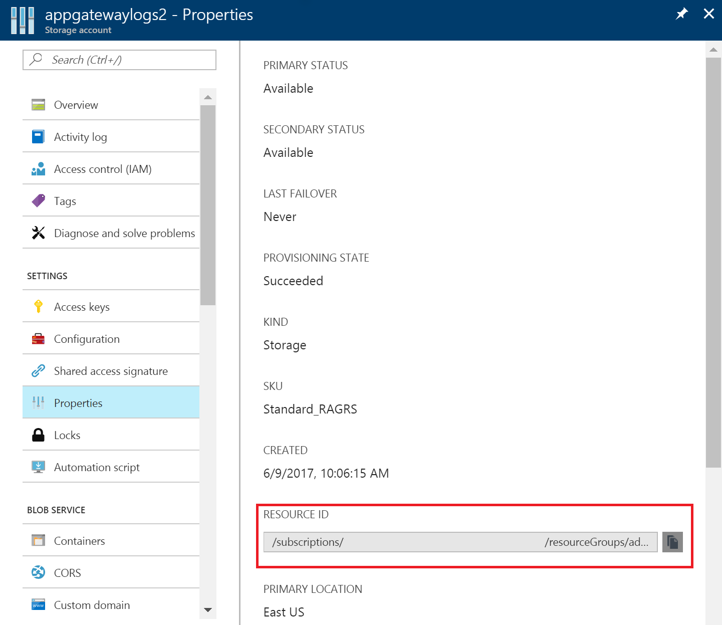Open the Overview icon in the sidebar
722x625 pixels.
38,105
